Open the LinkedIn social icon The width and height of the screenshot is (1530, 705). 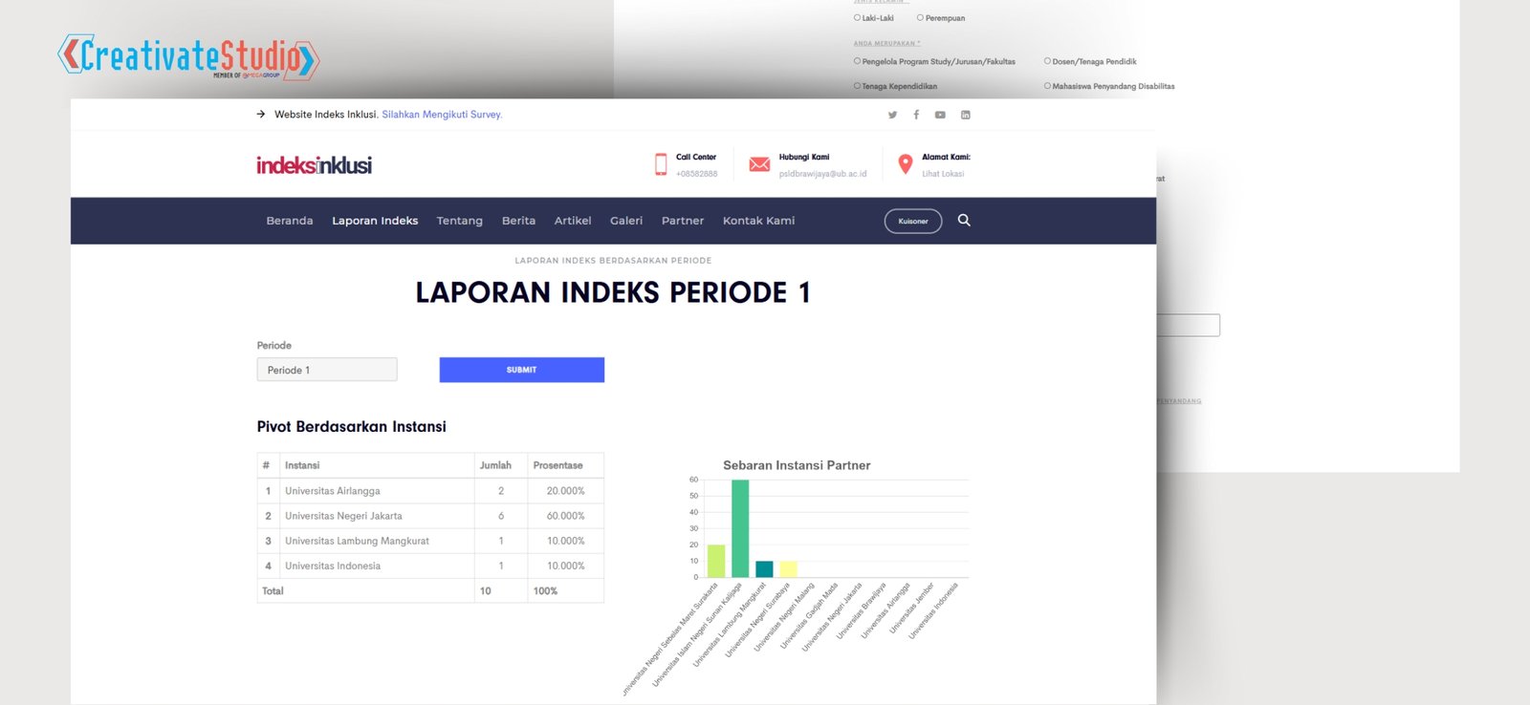tap(966, 115)
